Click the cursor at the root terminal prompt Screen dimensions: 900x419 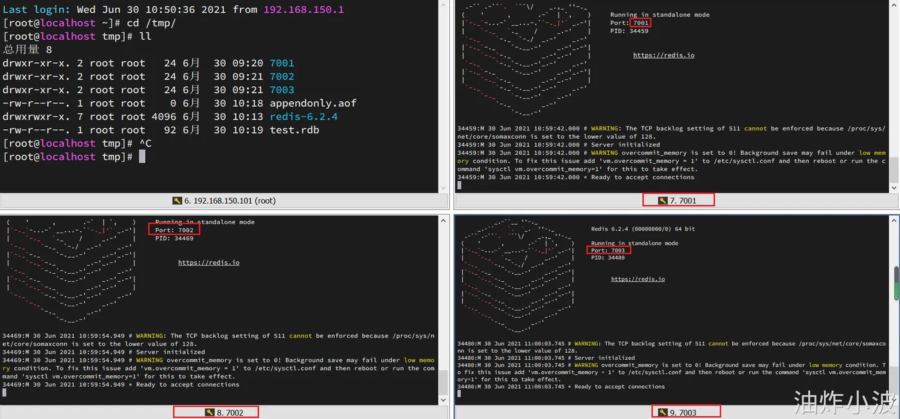pos(142,157)
